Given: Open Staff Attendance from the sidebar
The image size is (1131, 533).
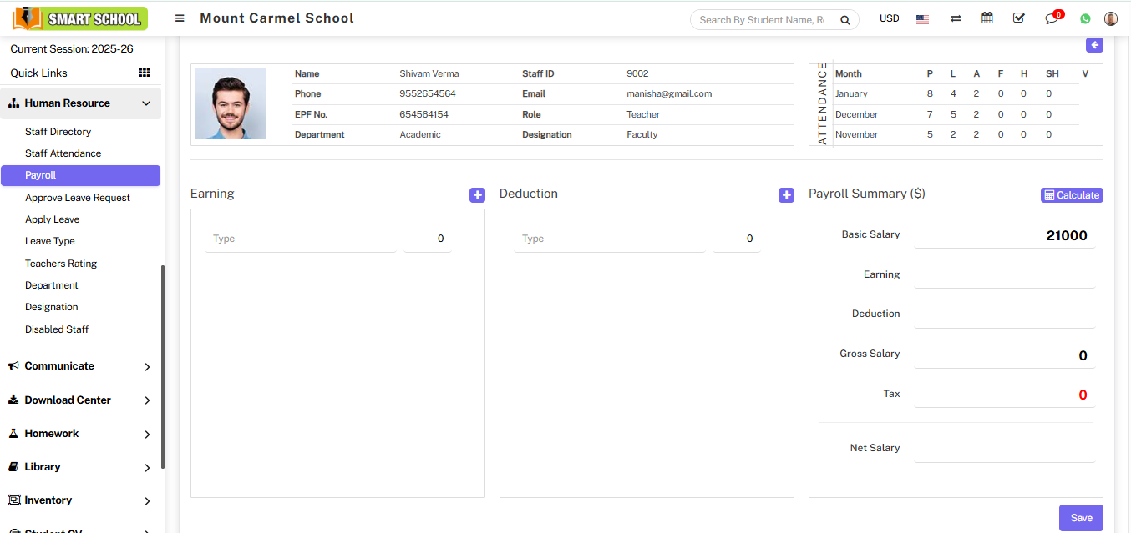Looking at the screenshot, I should pos(63,153).
